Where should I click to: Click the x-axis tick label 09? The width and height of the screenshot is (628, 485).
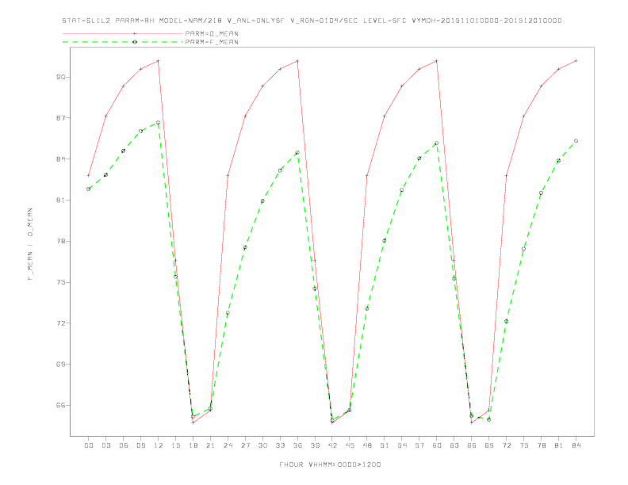[x=140, y=445]
